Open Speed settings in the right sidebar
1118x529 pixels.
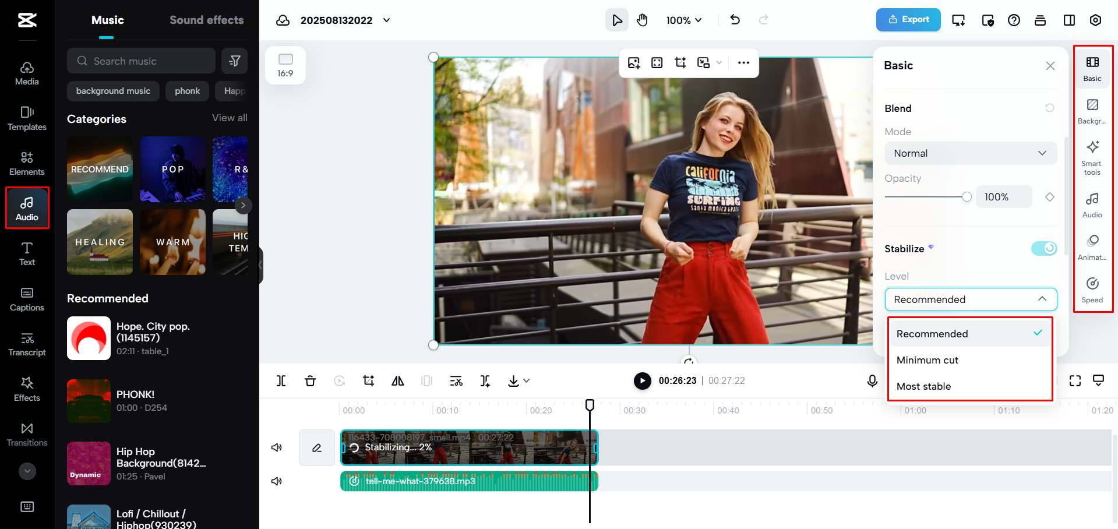[x=1092, y=290]
